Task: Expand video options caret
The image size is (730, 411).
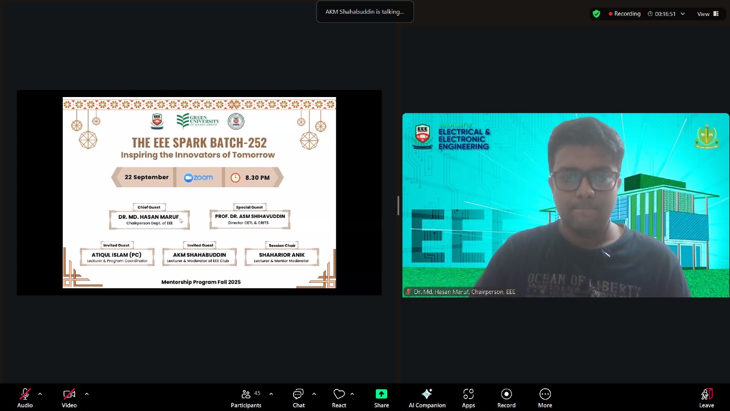Action: click(87, 394)
